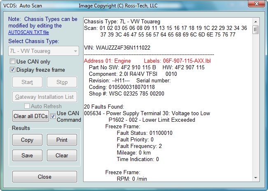Save the scan results
The height and width of the screenshot is (191, 268).
(x=27, y=155)
